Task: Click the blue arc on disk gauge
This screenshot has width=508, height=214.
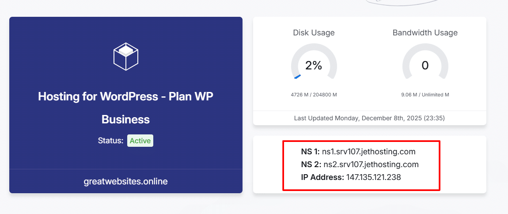Action: pyautogui.click(x=298, y=76)
